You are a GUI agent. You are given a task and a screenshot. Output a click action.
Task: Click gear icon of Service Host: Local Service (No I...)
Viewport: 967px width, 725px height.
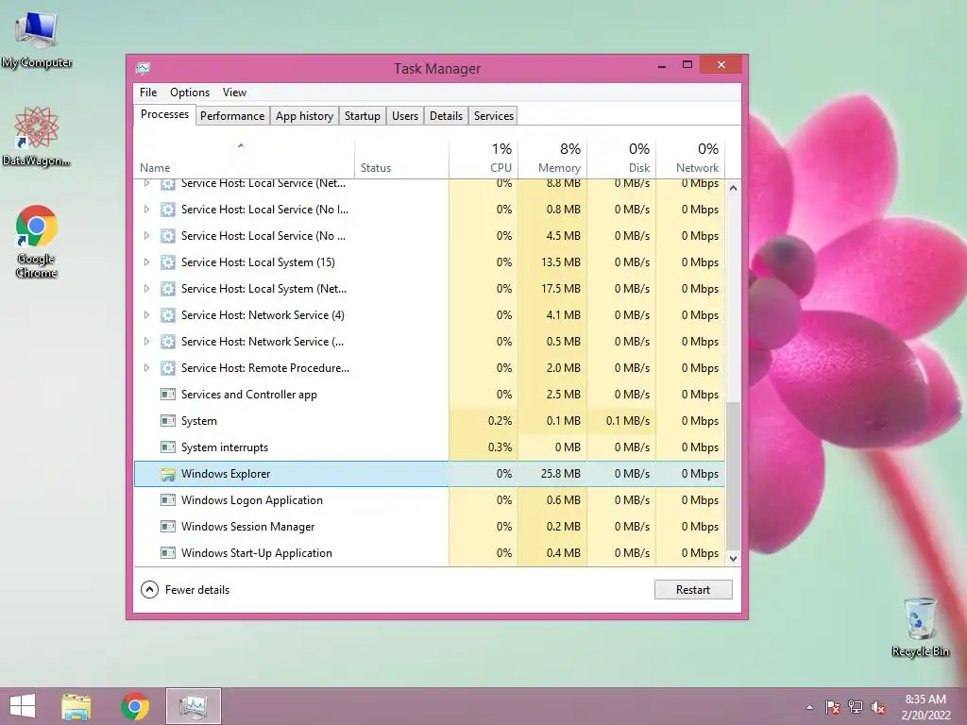point(168,210)
